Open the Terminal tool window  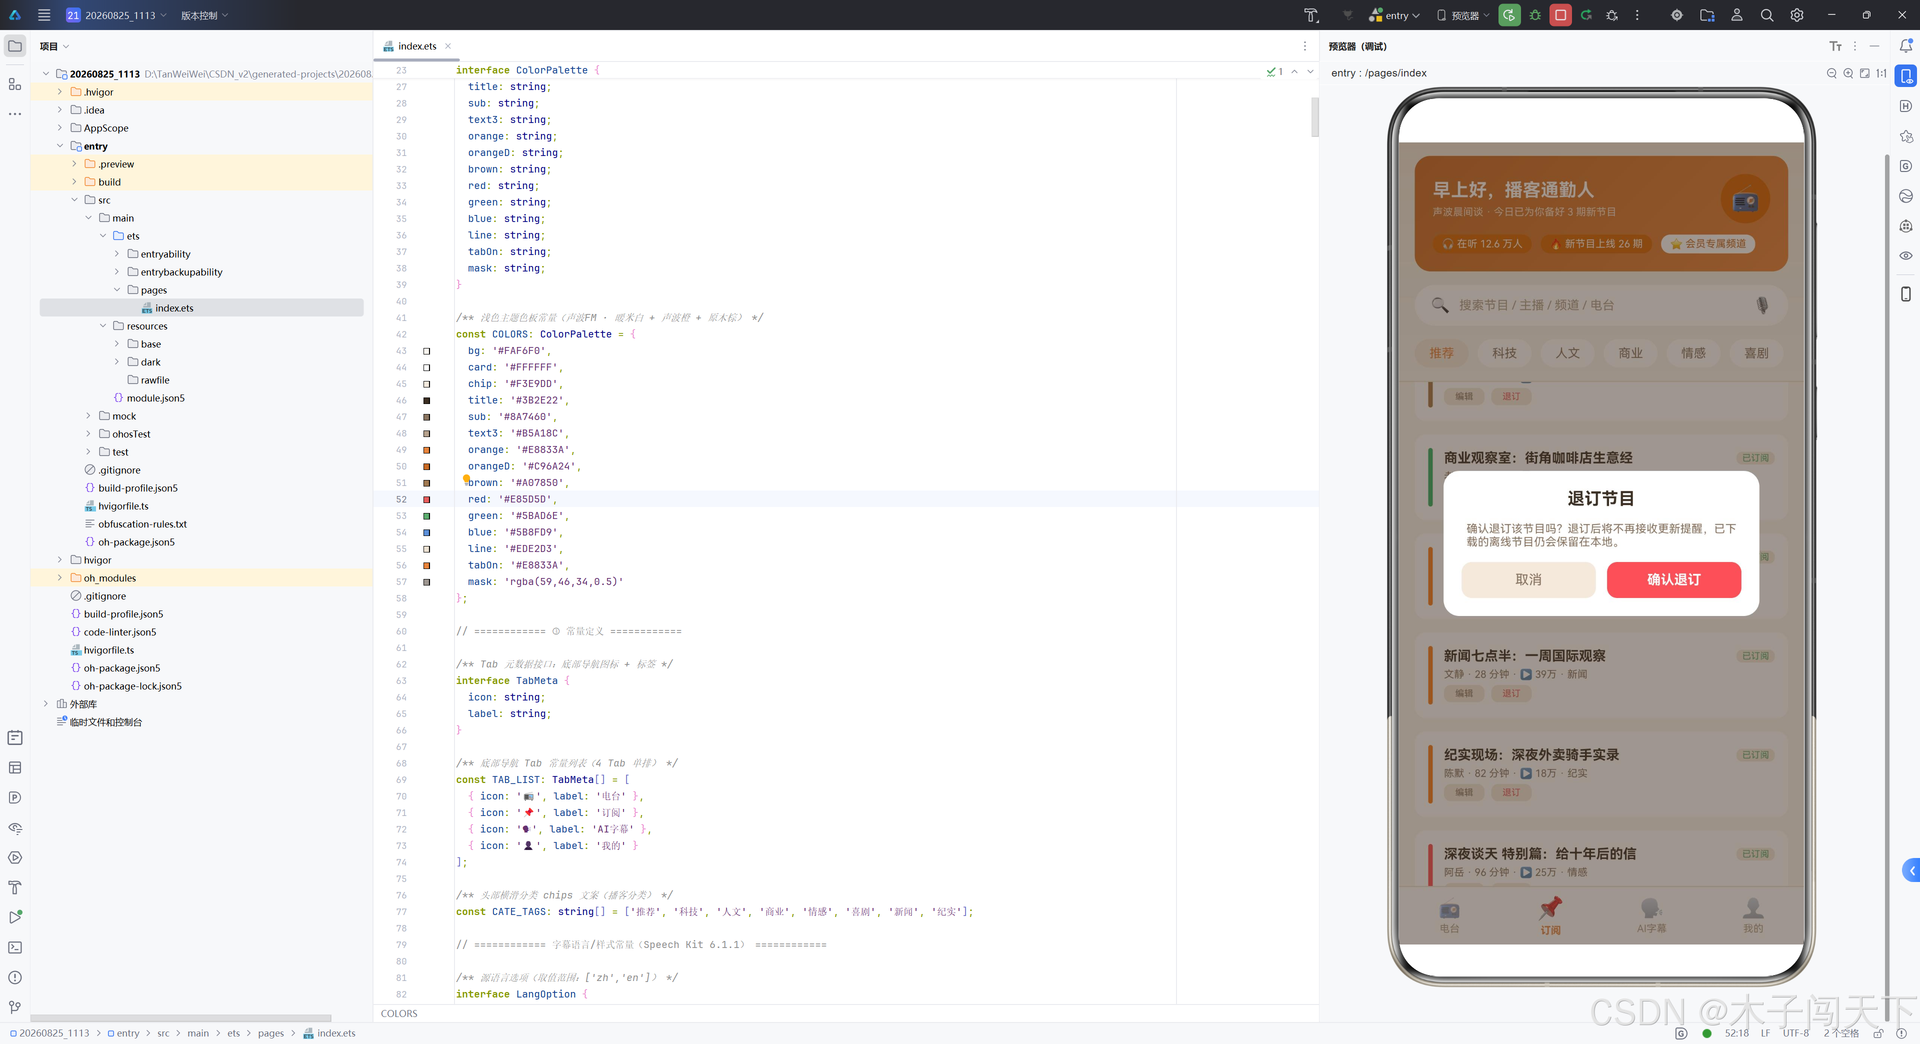pyautogui.click(x=15, y=948)
